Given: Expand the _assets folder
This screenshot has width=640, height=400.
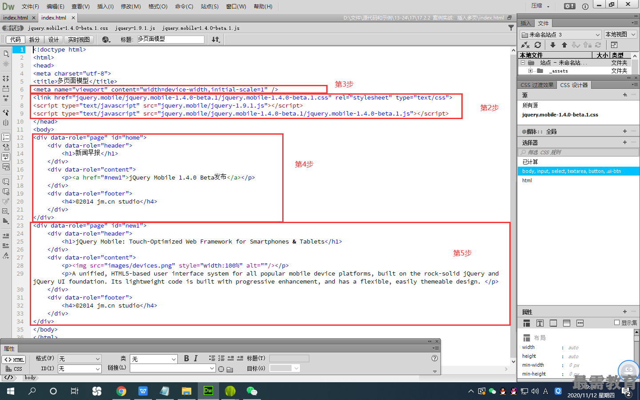Looking at the screenshot, I should click(x=530, y=71).
